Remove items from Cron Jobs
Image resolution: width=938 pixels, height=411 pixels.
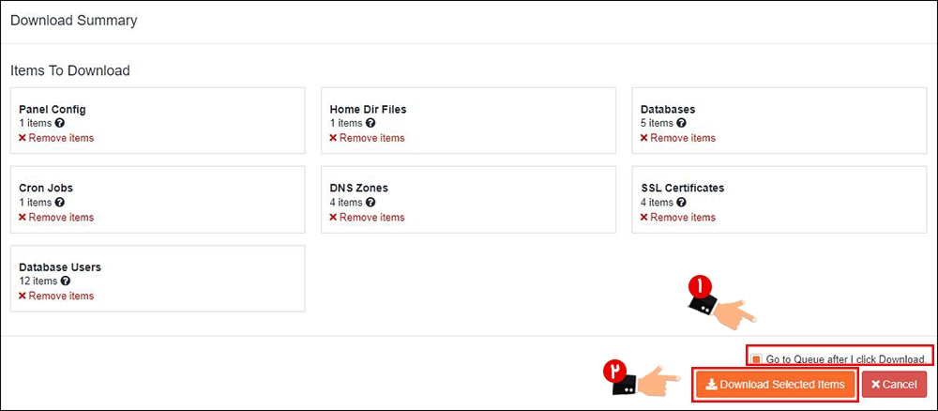coord(56,217)
